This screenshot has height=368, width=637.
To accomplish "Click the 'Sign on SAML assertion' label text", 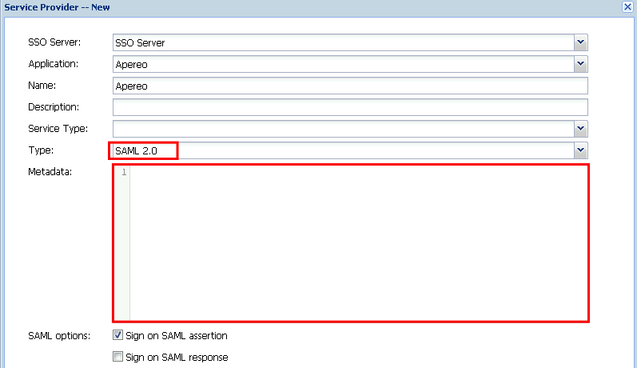I will (x=177, y=336).
